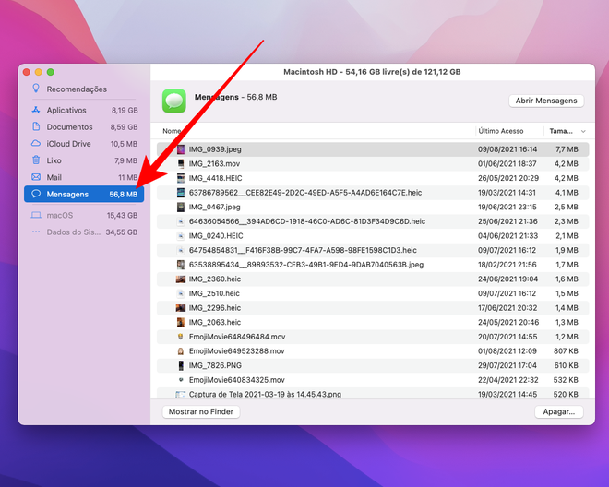Click thumbnail icon of IMG_0939.jpeg
The height and width of the screenshot is (487, 609).
pyautogui.click(x=181, y=149)
